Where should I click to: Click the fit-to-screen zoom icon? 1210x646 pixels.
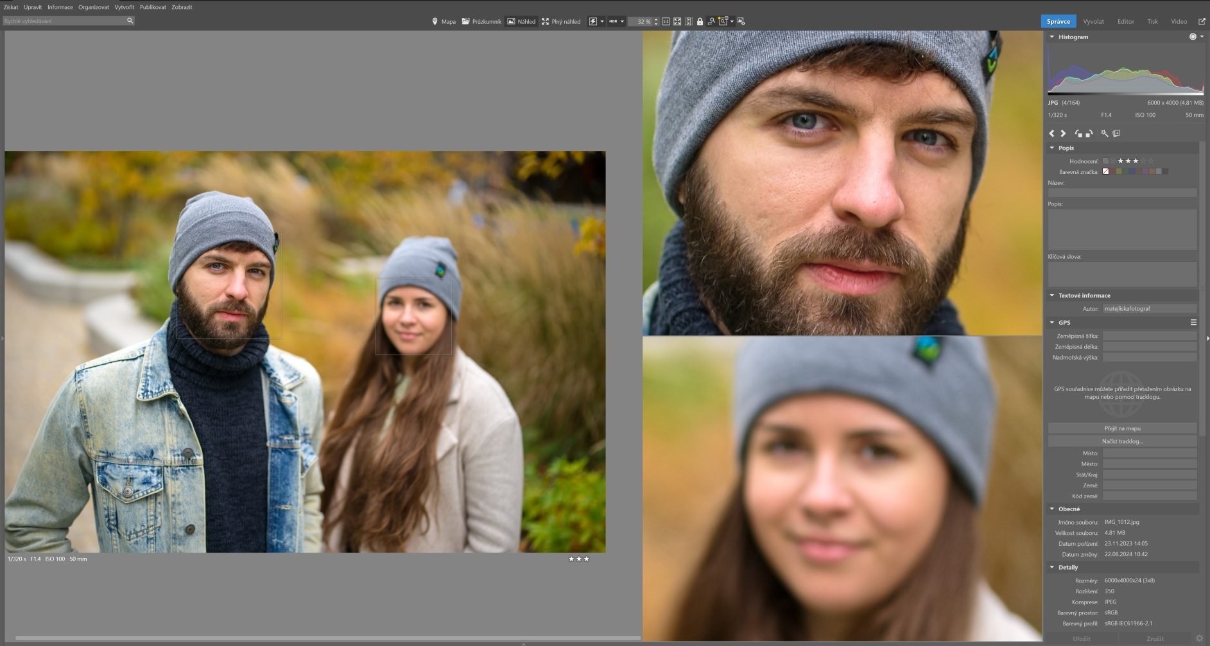click(x=677, y=21)
